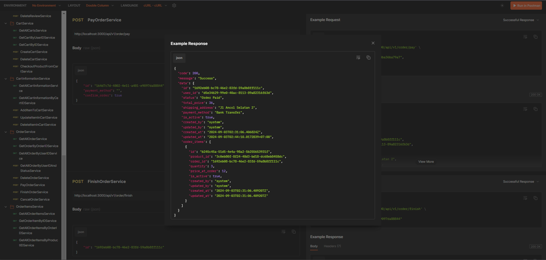The image size is (546, 260).
Task: Open GetOrderByOrderIDService request
Action: 39,146
